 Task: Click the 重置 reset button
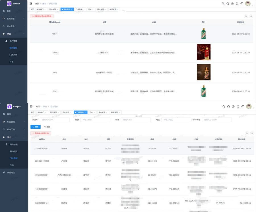[47, 127]
